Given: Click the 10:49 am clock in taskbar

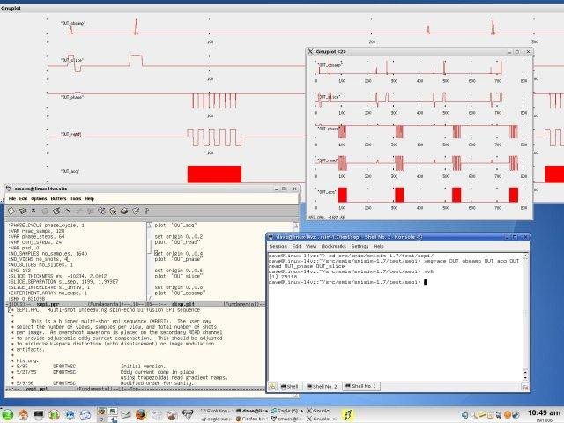Looking at the screenshot, I should click(544, 412).
